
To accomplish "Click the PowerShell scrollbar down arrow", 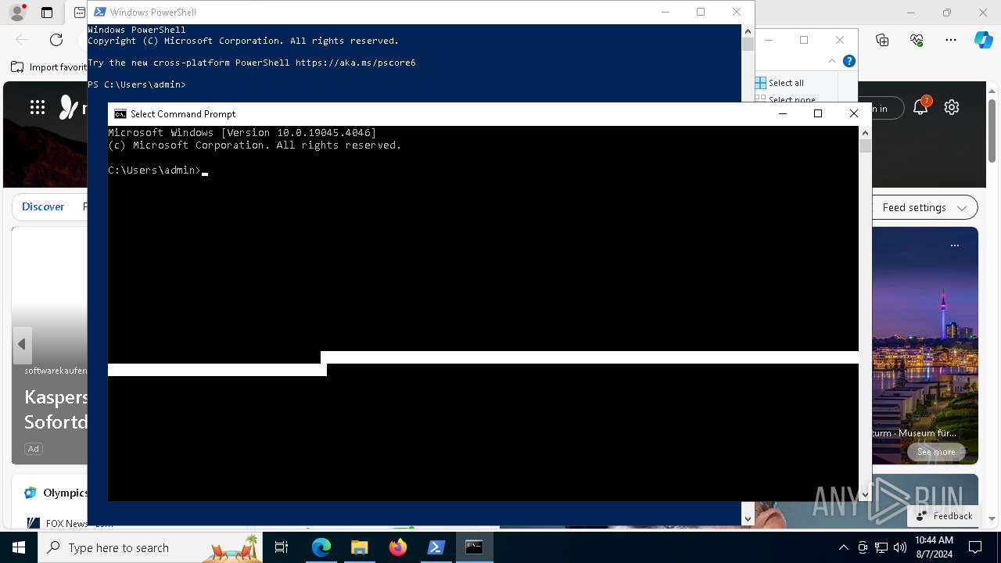I will coord(748,518).
